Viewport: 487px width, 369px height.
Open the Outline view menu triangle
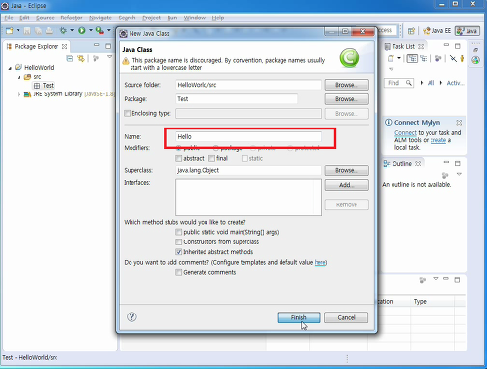click(x=459, y=174)
